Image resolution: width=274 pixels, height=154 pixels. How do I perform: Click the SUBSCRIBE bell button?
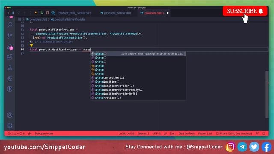pos(245,11)
